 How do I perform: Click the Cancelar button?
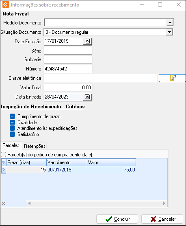click(162, 219)
